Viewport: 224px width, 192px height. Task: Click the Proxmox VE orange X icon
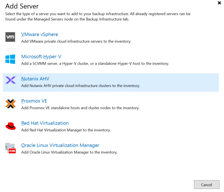(11, 104)
